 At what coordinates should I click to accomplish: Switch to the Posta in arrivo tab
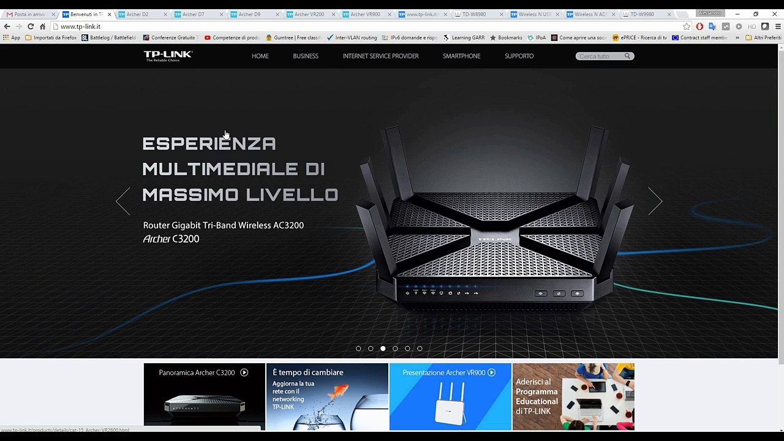pos(29,14)
